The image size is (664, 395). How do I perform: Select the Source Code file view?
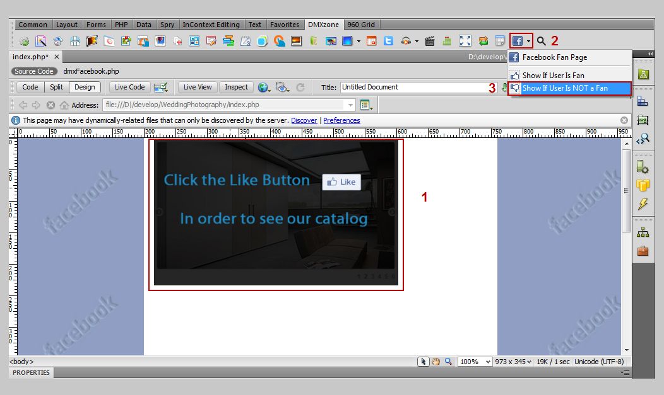click(34, 71)
